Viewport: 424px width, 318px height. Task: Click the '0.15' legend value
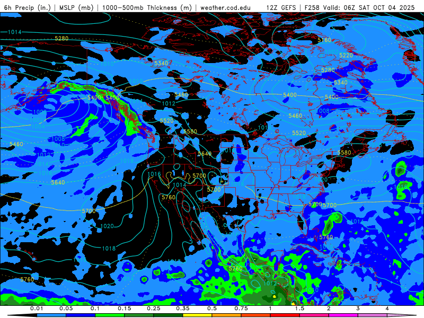[x=125, y=308]
